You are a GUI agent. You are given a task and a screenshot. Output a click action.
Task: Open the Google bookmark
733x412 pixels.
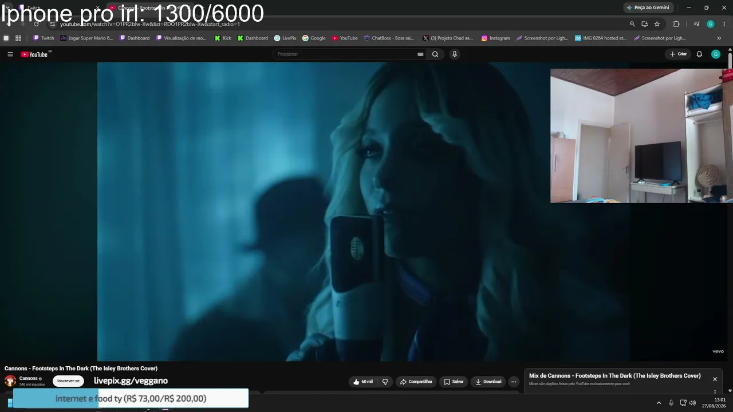314,38
